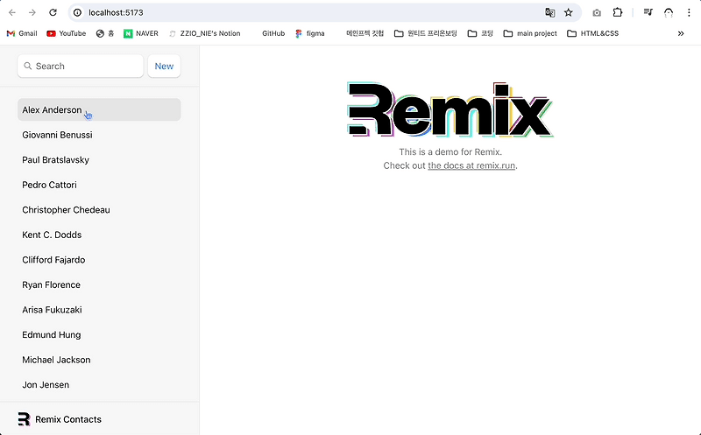Go forward in browser history

tap(32, 12)
